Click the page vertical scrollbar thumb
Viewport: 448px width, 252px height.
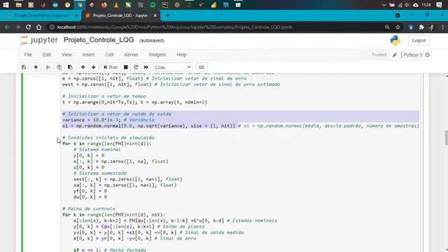click(x=446, y=138)
